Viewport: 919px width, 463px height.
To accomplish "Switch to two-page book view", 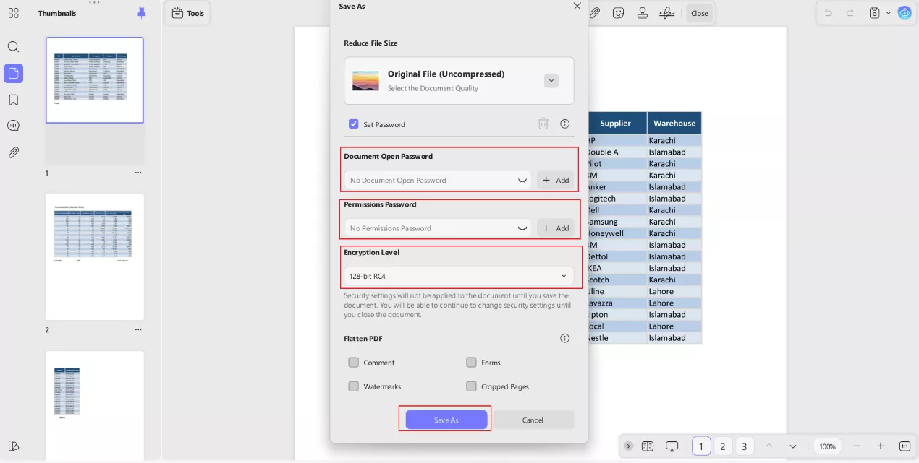I will coord(647,446).
